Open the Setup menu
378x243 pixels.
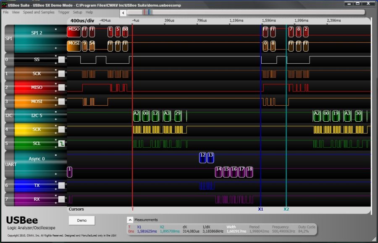coord(77,12)
